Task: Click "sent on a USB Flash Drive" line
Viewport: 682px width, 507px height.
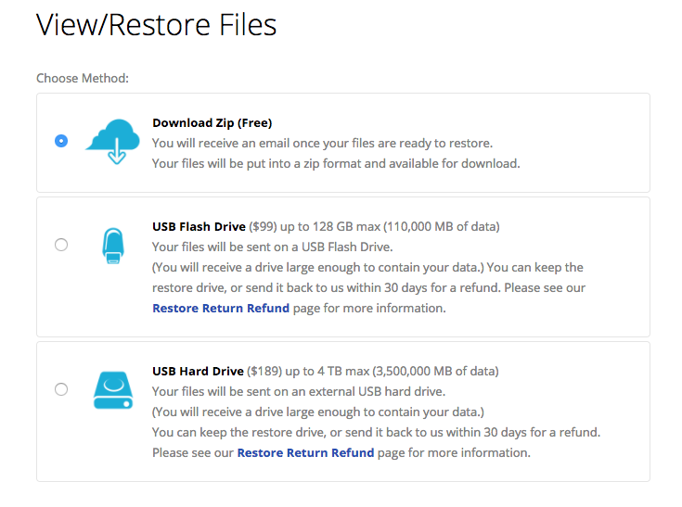Action: (272, 247)
